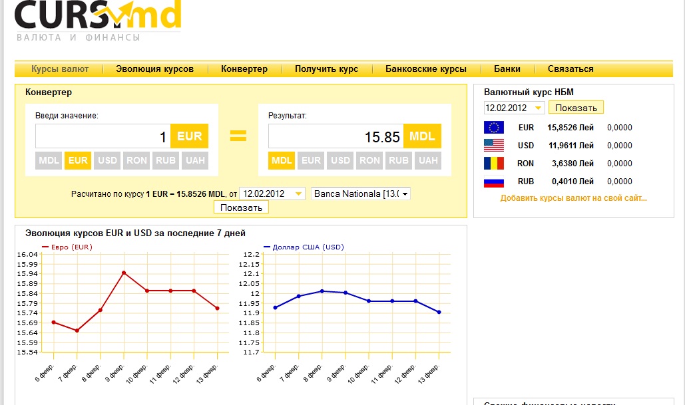Click the 3,6380 Лей RON rate
The width and height of the screenshot is (685, 405).
[572, 163]
